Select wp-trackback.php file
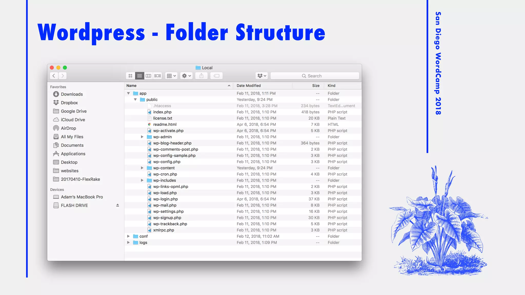The width and height of the screenshot is (525, 295). point(243,224)
